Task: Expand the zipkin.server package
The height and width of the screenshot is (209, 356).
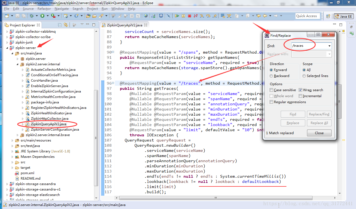Action: [x=18, y=59]
